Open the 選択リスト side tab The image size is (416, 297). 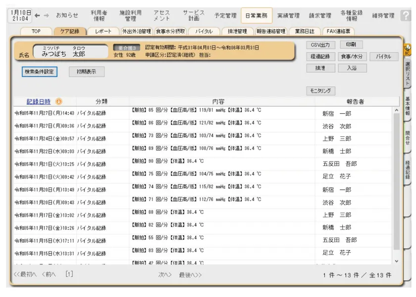tap(408, 73)
